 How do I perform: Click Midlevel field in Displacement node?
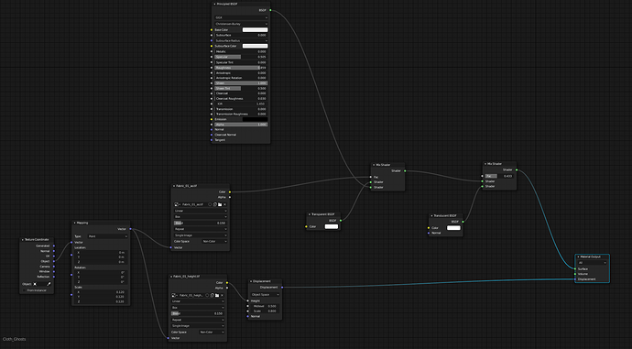(x=265, y=306)
